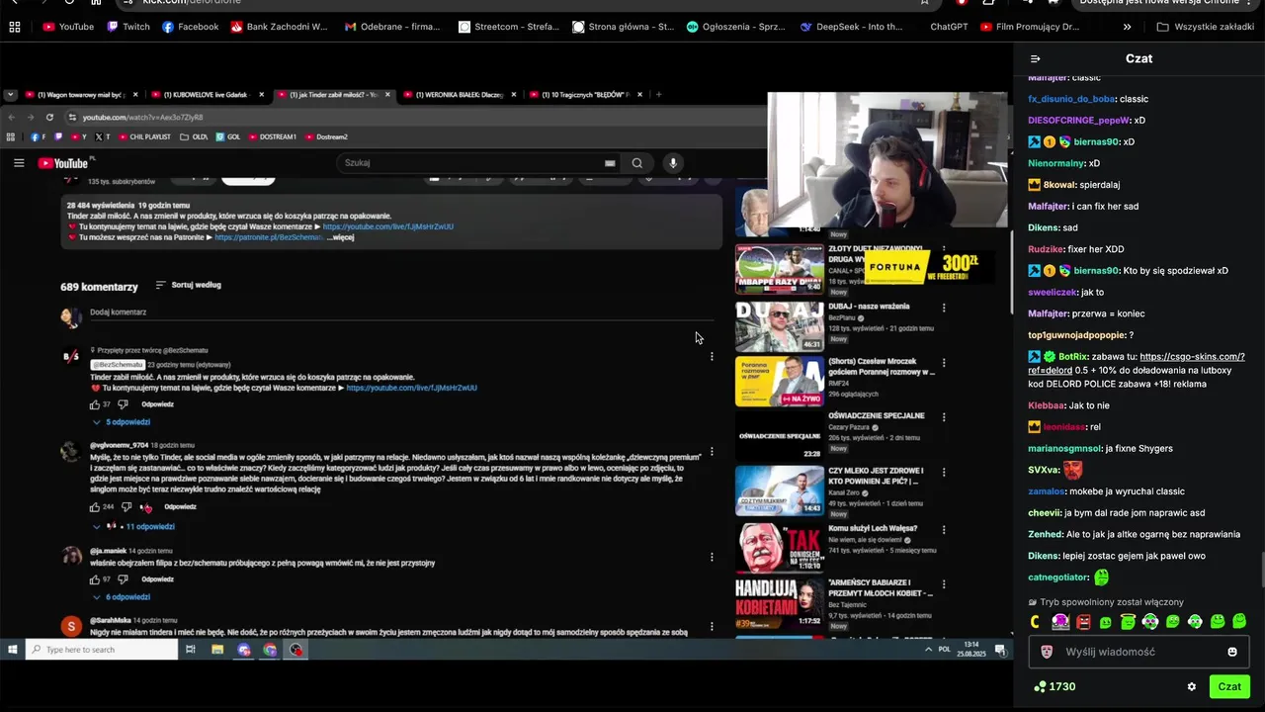The height and width of the screenshot is (712, 1265).
Task: Open Gmail 'Odebrane – firma' bookmark
Action: tap(392, 27)
